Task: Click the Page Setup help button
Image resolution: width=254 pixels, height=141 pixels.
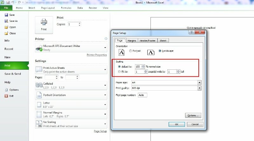Action: pos(192,32)
